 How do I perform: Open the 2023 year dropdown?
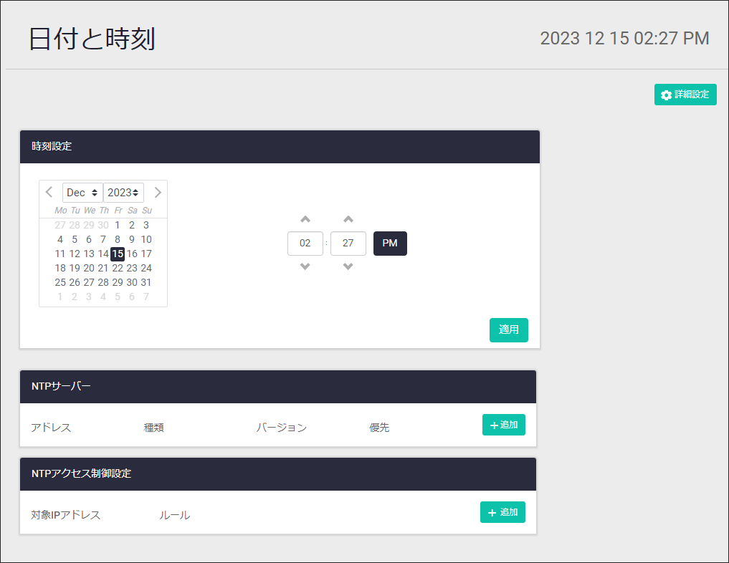123,192
